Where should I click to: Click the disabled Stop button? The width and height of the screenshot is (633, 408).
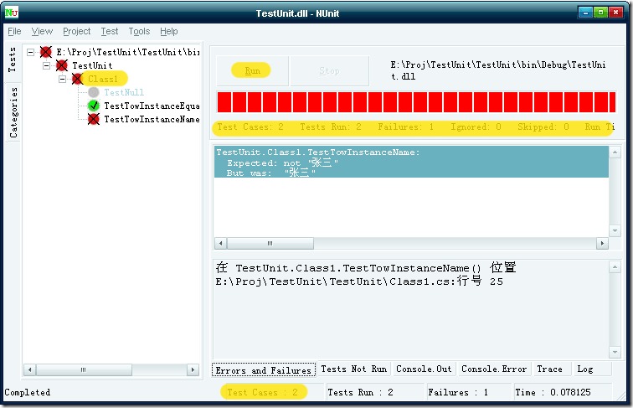pos(329,70)
